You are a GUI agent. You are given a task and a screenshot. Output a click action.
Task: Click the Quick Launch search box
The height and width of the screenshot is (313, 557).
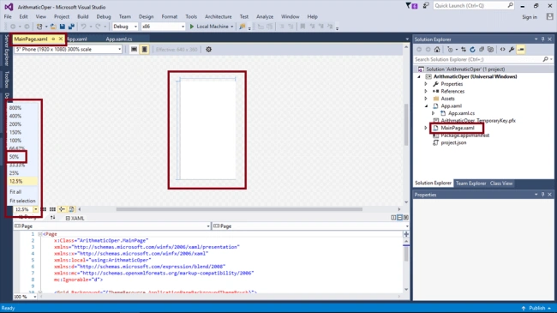click(474, 6)
